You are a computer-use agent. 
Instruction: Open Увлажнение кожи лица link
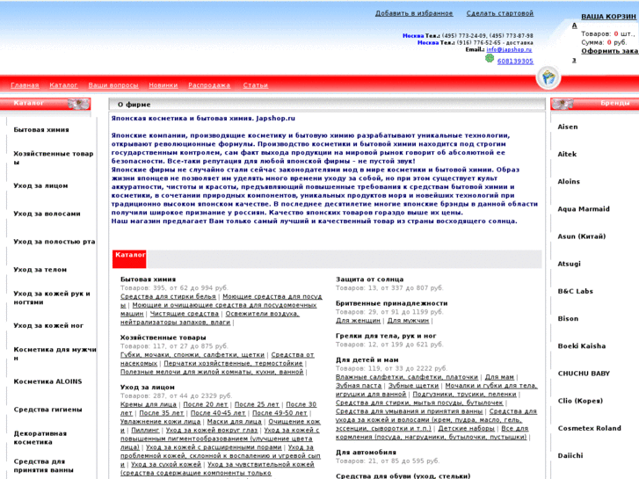pos(161,422)
